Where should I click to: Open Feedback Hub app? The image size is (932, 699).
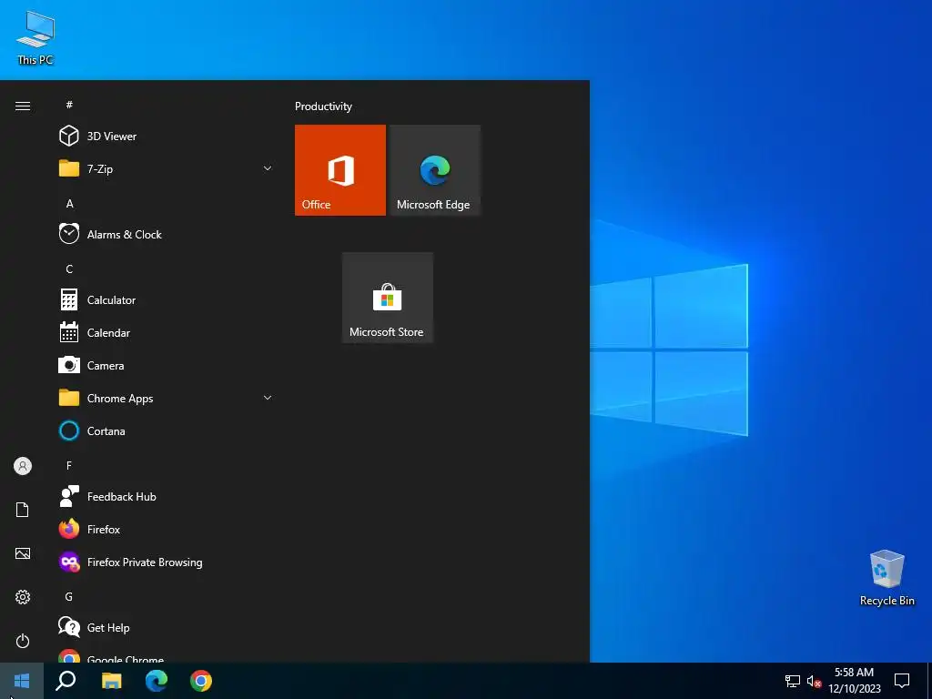point(165,496)
